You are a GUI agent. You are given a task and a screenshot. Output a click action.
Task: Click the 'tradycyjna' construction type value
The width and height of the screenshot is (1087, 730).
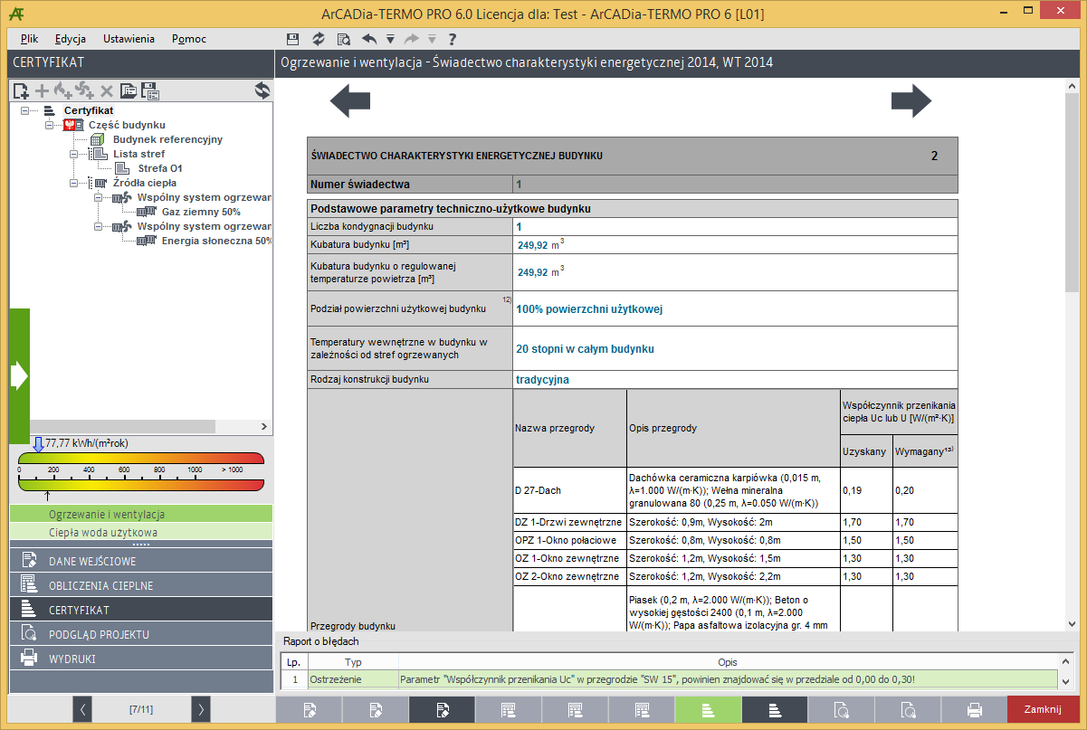[542, 380]
